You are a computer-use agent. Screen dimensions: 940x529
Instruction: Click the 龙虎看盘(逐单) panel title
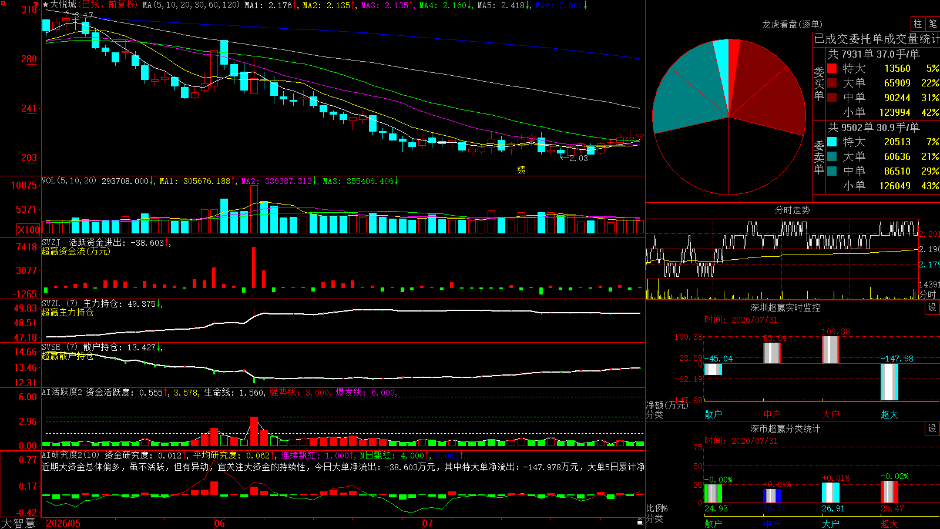pos(792,24)
